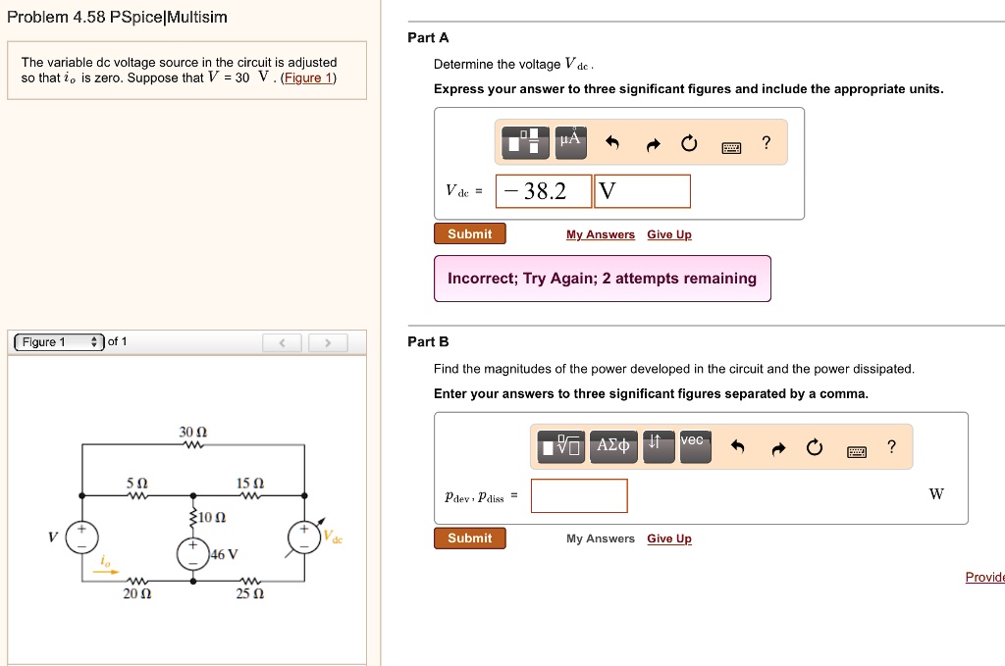Open the Greek letters ΑΣΦ icon in Part B
This screenshot has height=666, width=1005.
613,444
